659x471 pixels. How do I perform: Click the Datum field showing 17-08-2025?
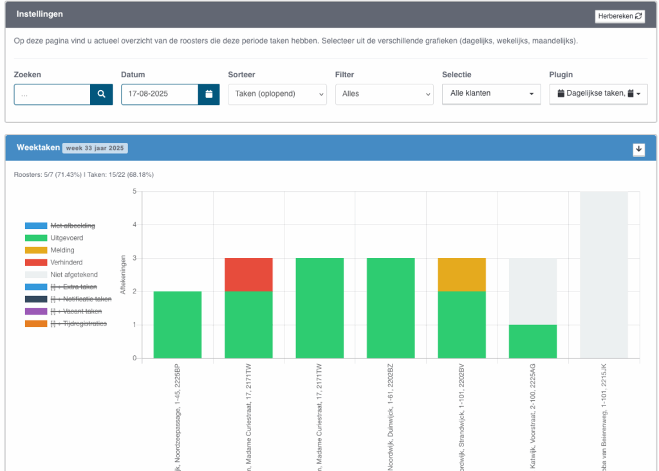(160, 94)
